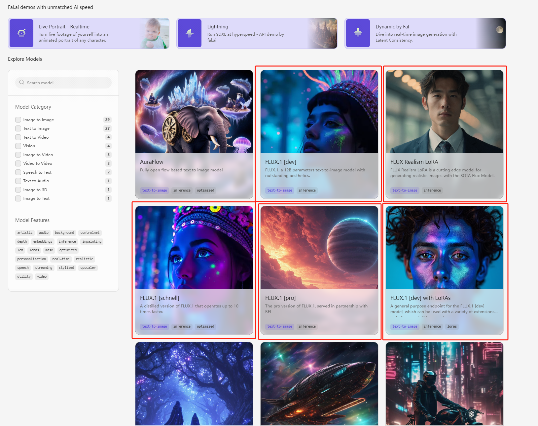Click the Lightning demo purple icon
Screen dimensions: 538x426
(190, 33)
